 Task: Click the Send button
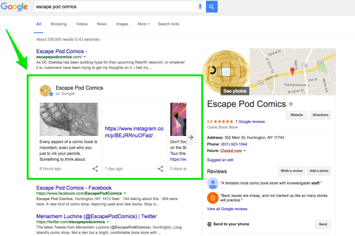[323, 224]
